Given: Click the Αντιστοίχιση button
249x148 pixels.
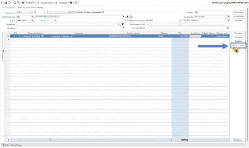Looking at the screenshot, I should point(239,12).
